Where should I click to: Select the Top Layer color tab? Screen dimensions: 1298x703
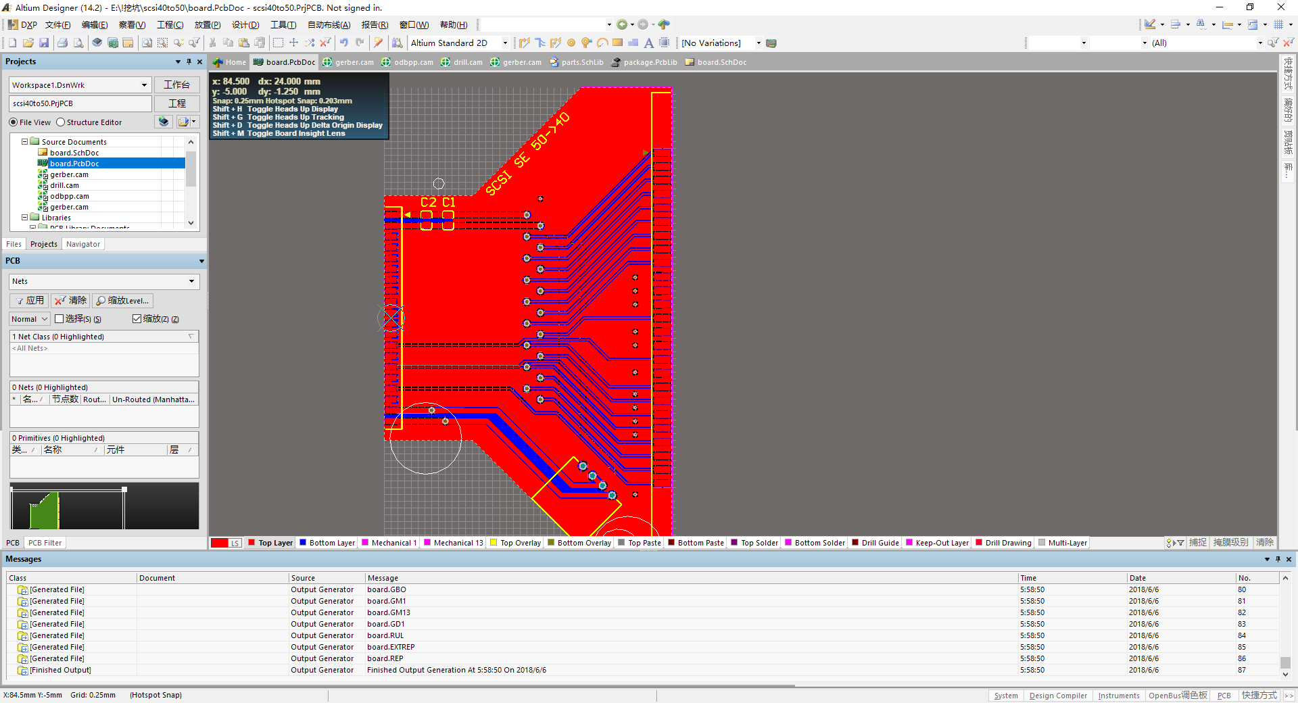pyautogui.click(x=270, y=543)
